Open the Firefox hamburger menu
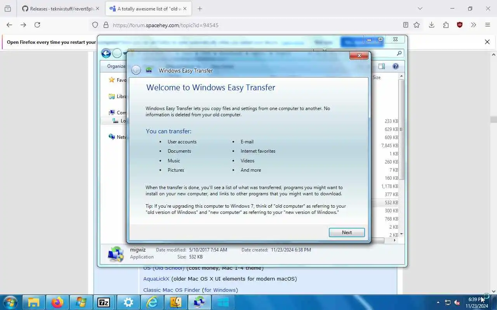Screen dimensions: 497x310 [488, 25]
